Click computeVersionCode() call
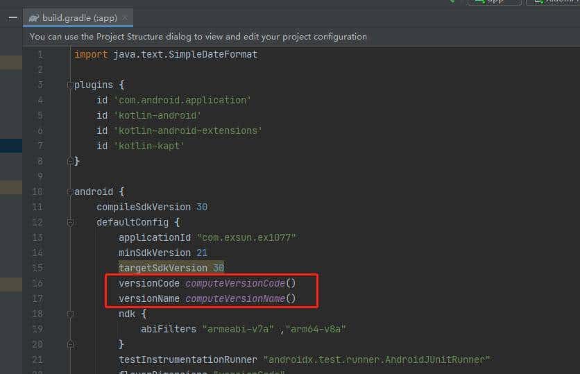Image resolution: width=580 pixels, height=374 pixels. tap(241, 283)
